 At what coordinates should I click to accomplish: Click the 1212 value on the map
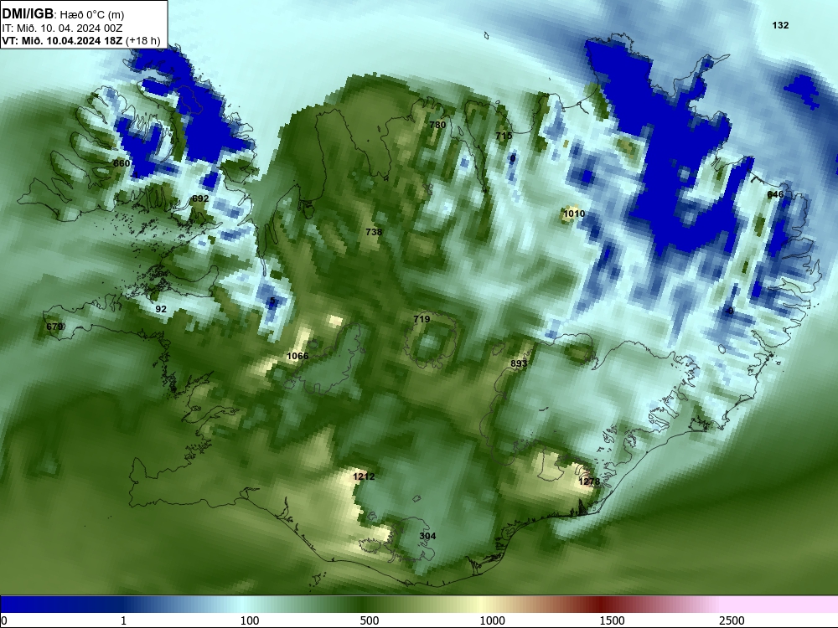click(364, 476)
